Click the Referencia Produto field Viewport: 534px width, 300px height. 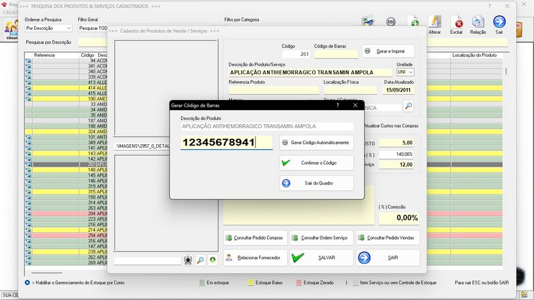click(274, 90)
